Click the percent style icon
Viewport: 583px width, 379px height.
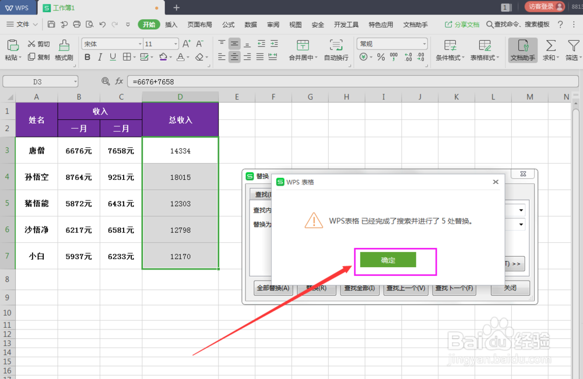click(x=381, y=57)
